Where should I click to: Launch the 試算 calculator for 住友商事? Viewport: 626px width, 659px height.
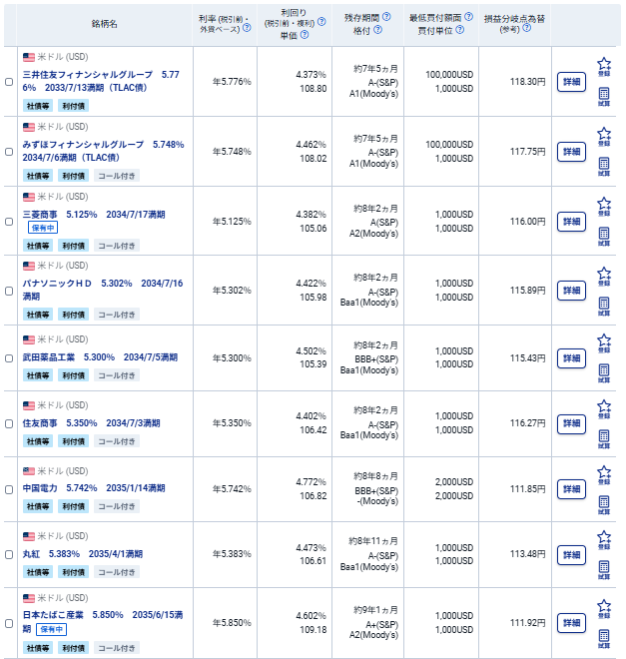coord(603,440)
